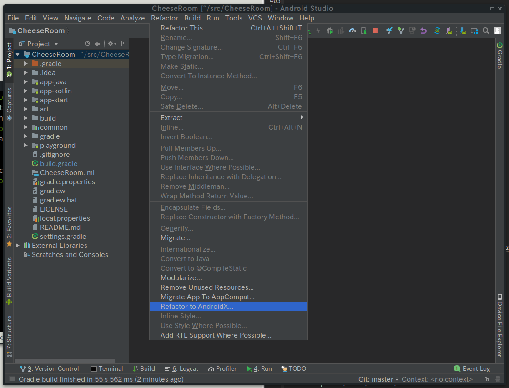The image size is (509, 388).
Task: Toggle the 1: Project tool window
Action: tap(10, 60)
